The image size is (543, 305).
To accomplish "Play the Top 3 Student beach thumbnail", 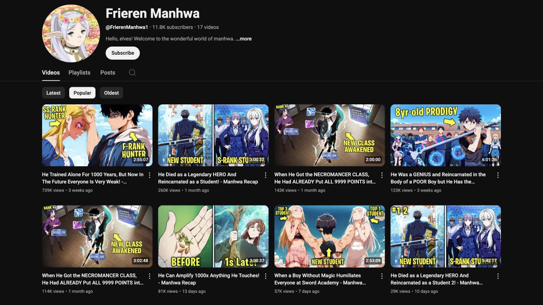I will click(x=329, y=236).
